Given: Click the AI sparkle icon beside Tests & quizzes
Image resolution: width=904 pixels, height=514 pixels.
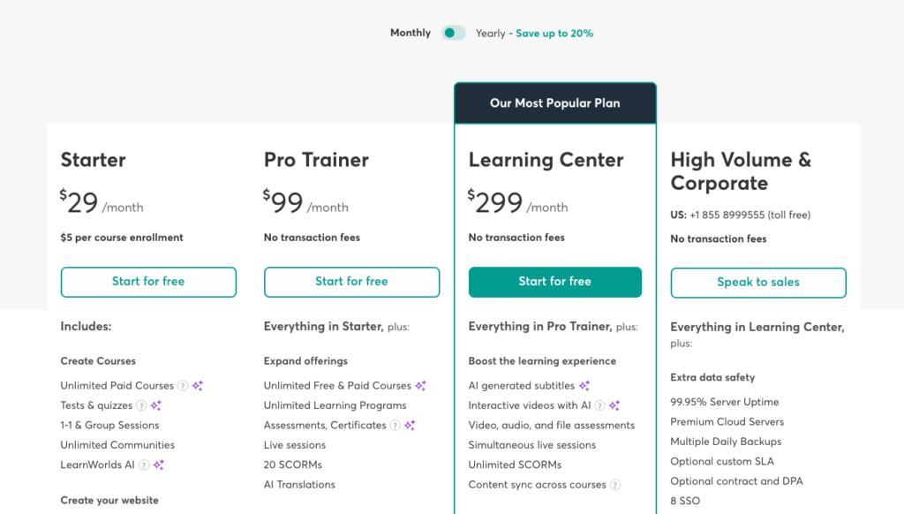Looking at the screenshot, I should coord(155,405).
